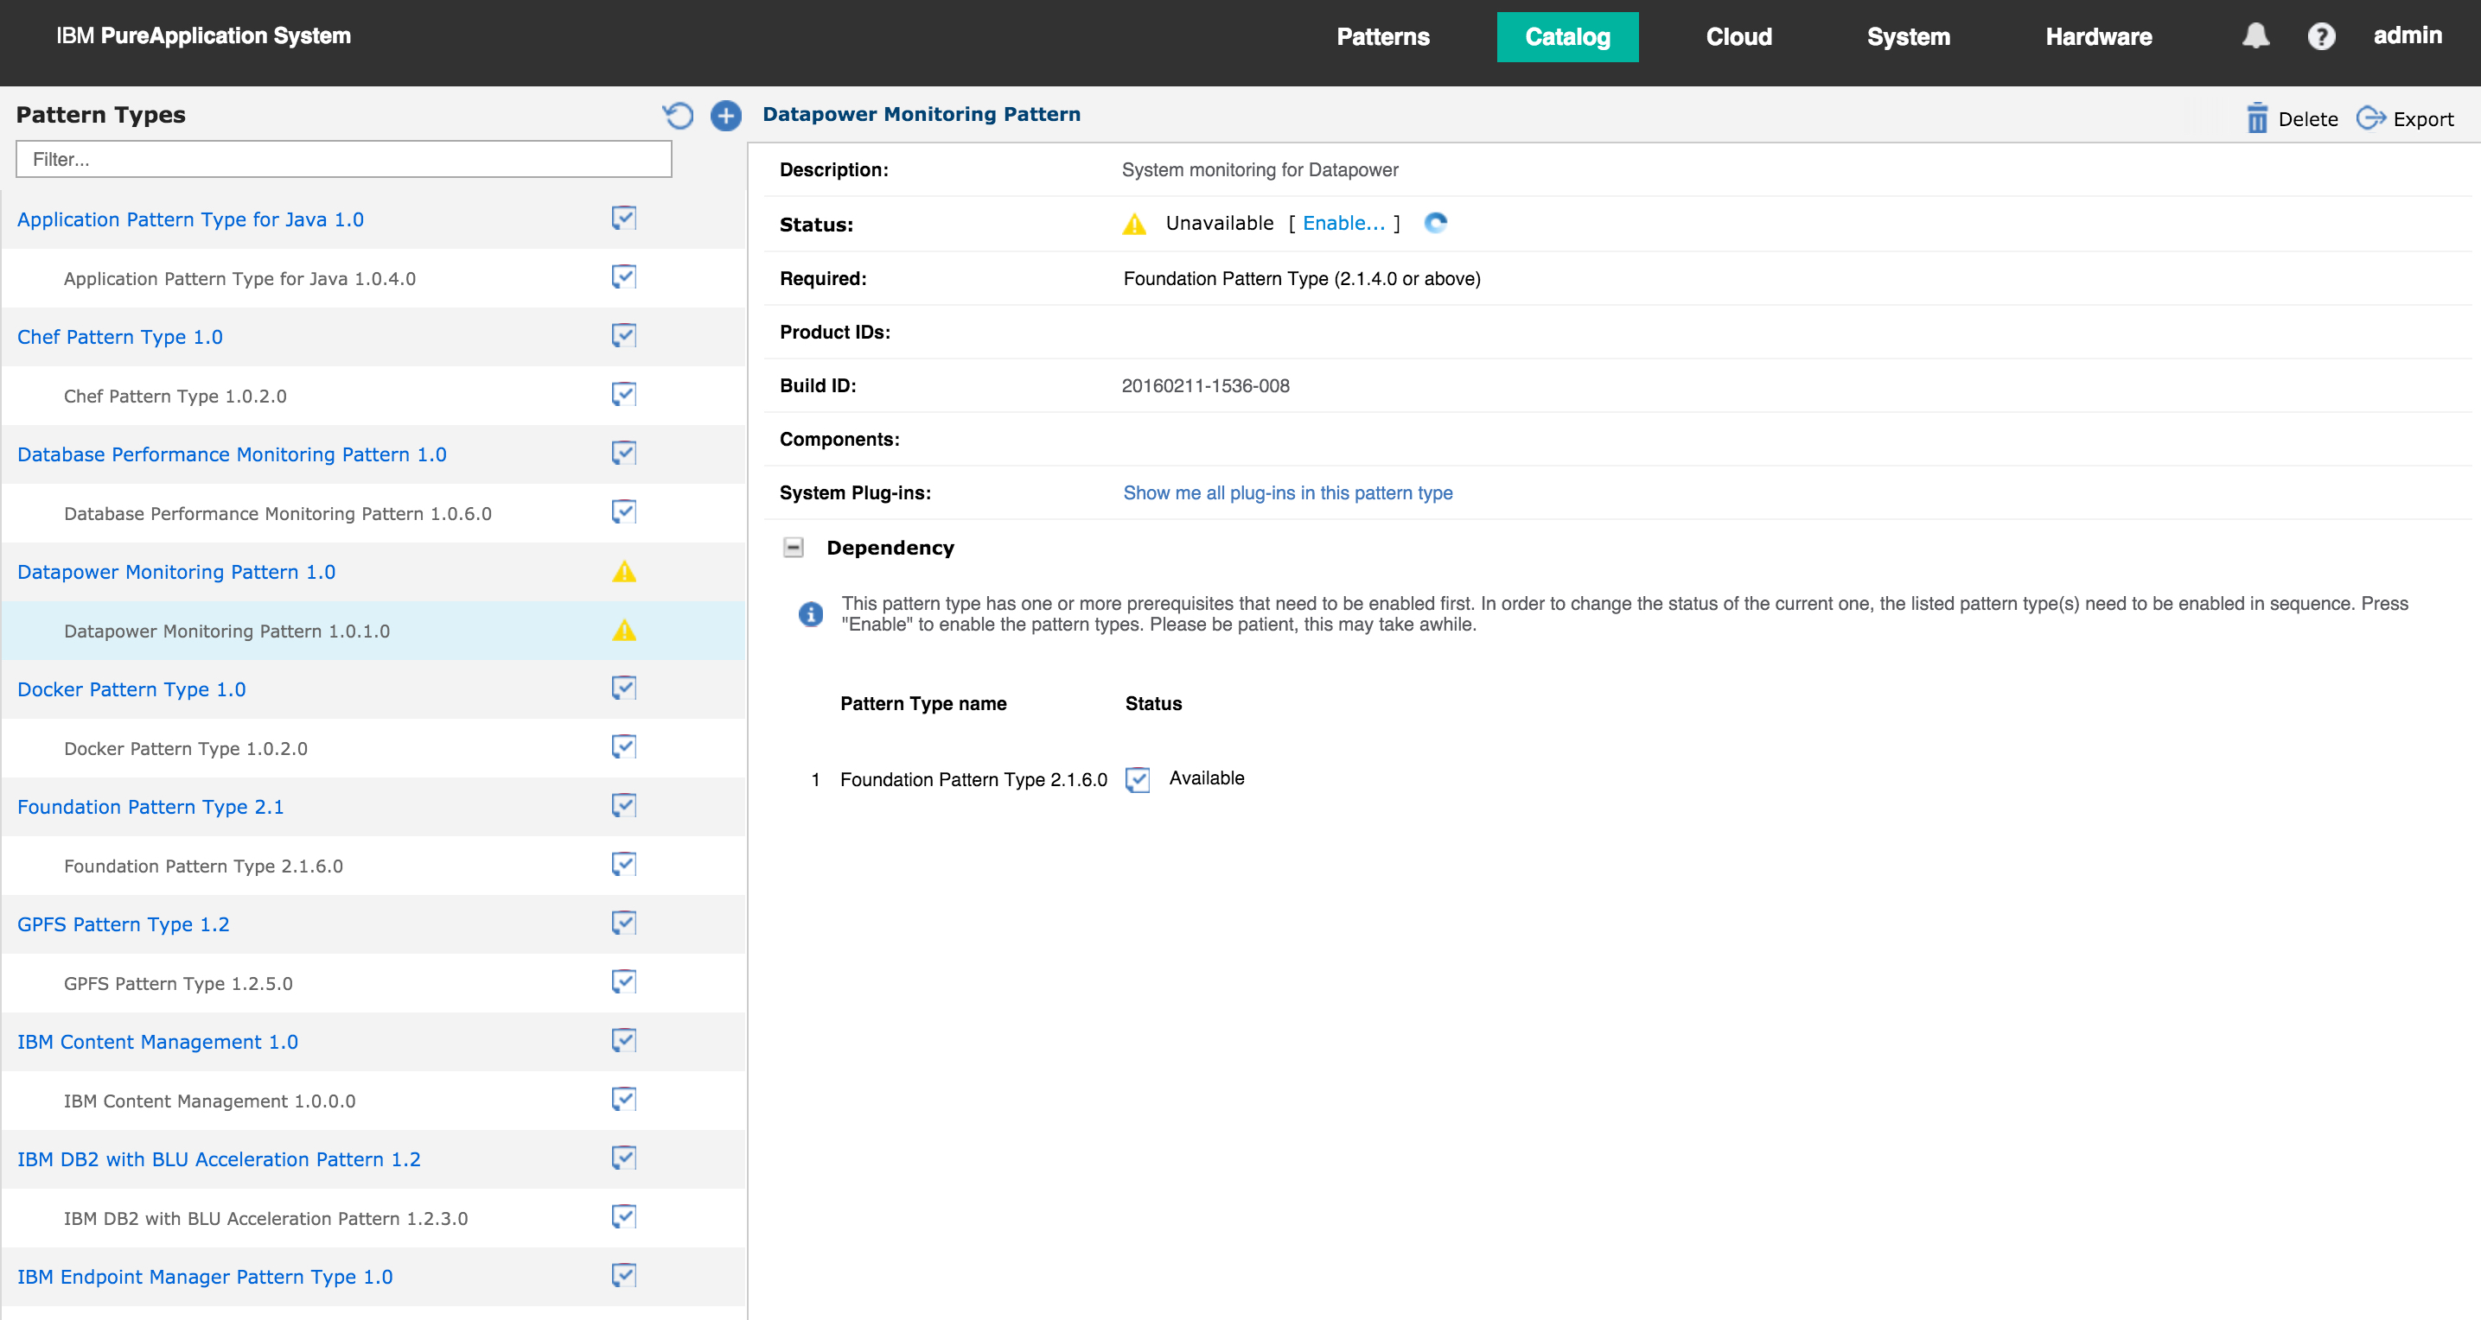
Task: Click the warning icon beside Unavailable status
Action: pyautogui.click(x=1134, y=225)
